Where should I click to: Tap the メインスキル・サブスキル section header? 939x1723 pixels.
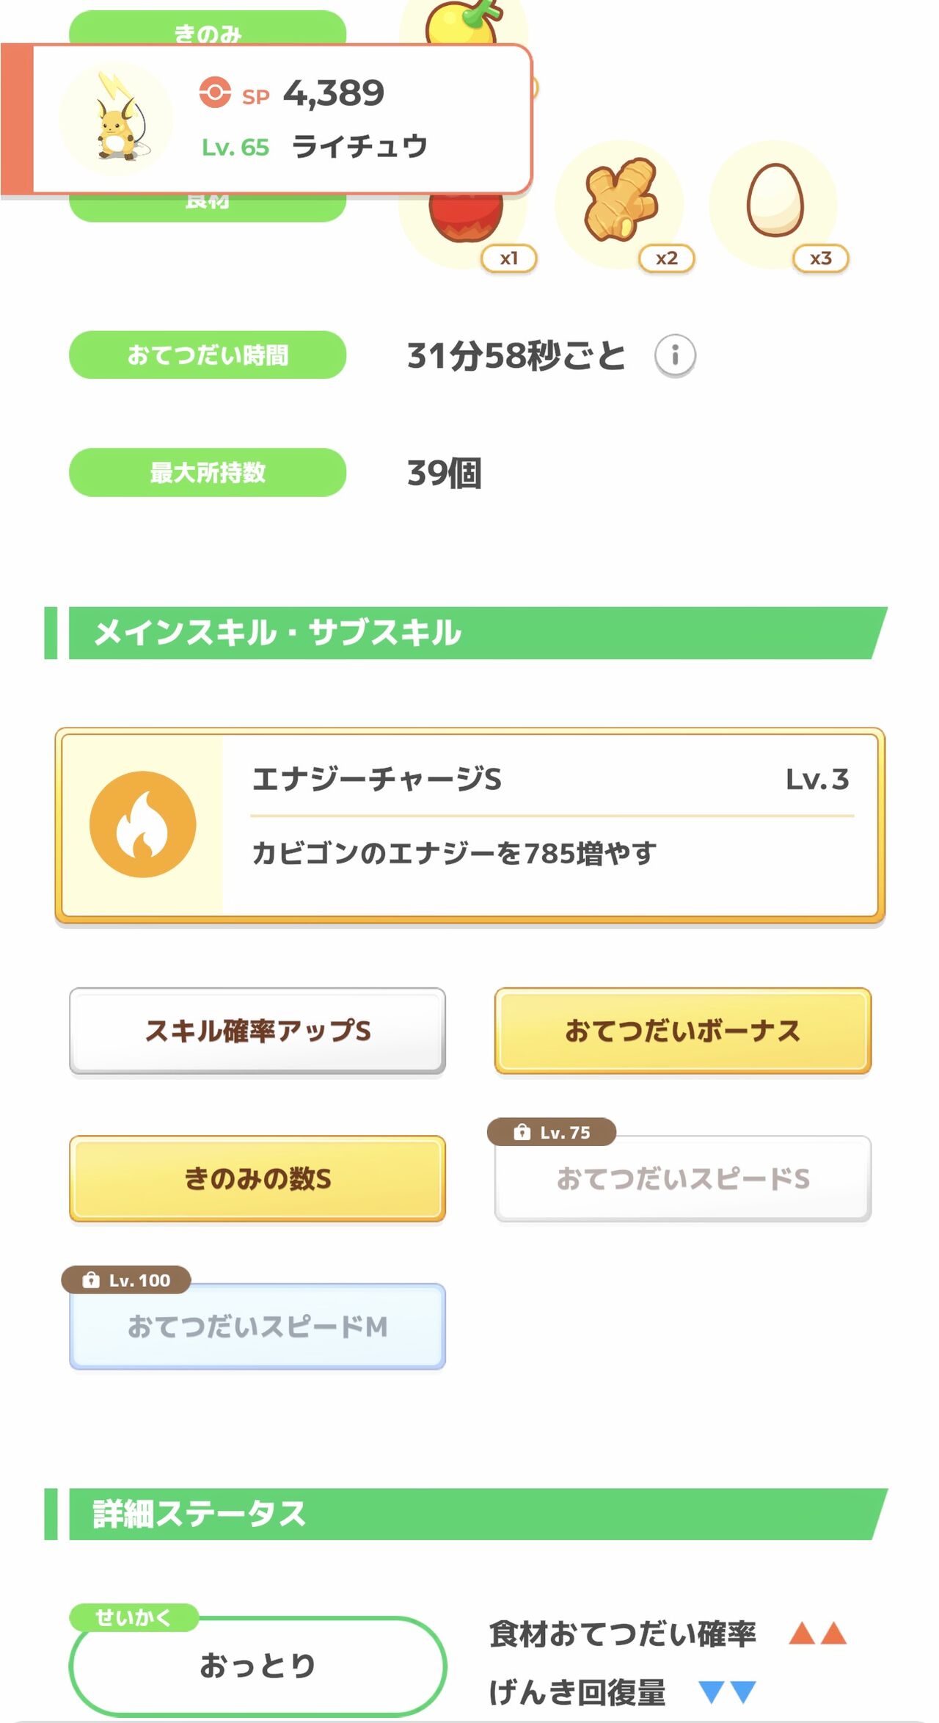click(x=467, y=633)
